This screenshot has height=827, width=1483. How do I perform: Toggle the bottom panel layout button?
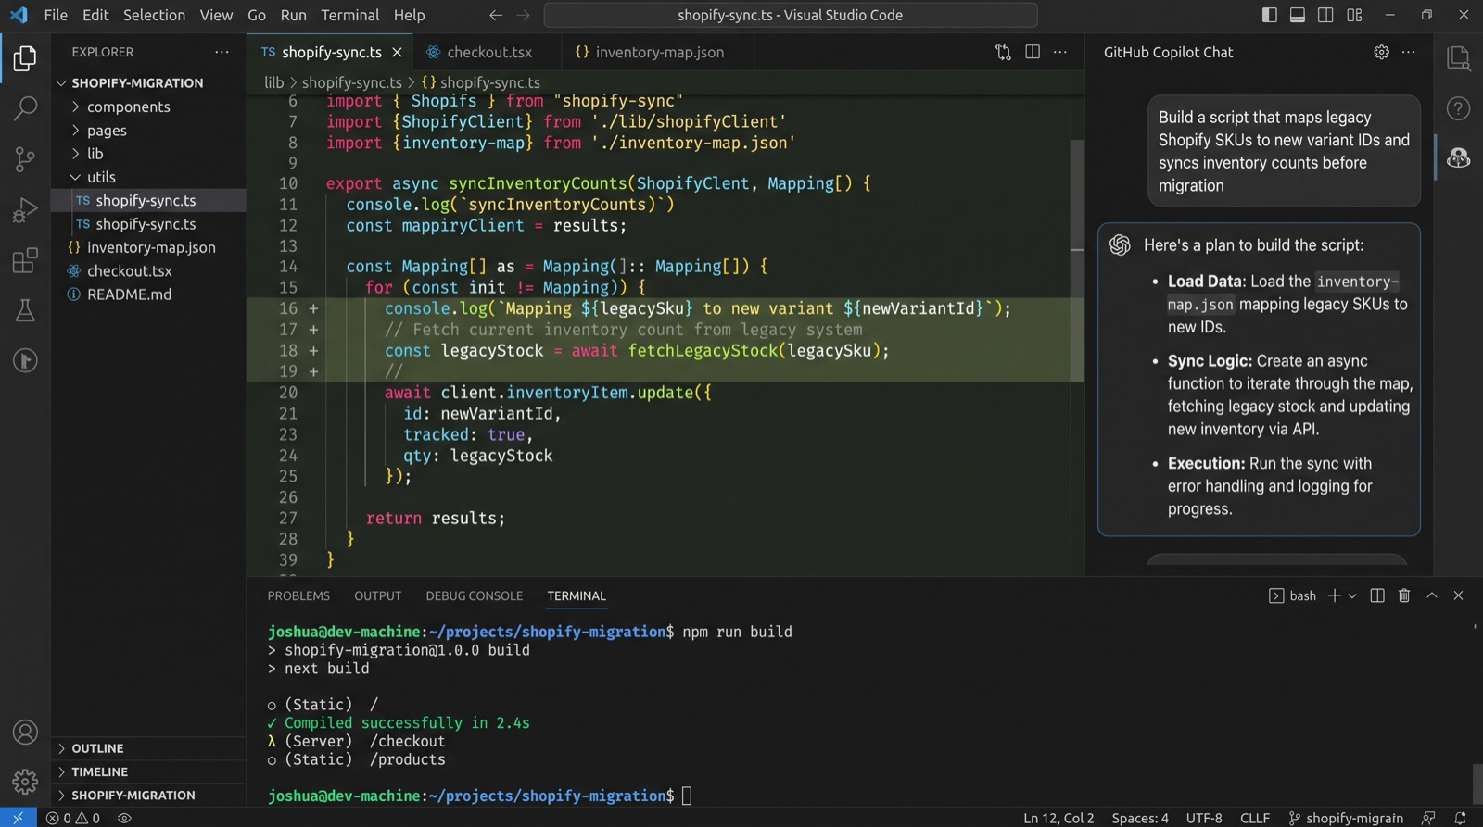(x=1298, y=15)
